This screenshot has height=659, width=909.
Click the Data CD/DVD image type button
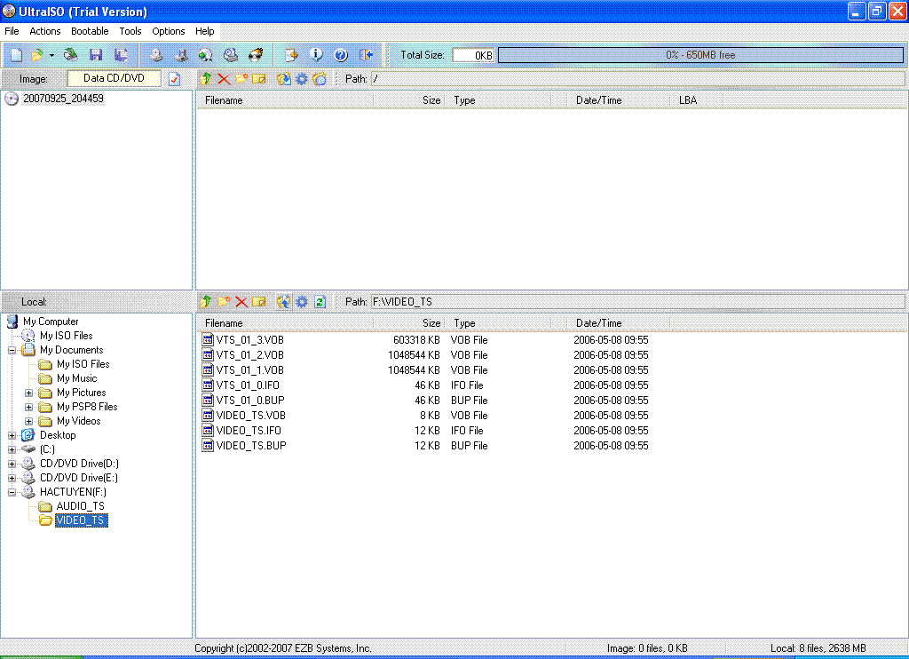[114, 78]
